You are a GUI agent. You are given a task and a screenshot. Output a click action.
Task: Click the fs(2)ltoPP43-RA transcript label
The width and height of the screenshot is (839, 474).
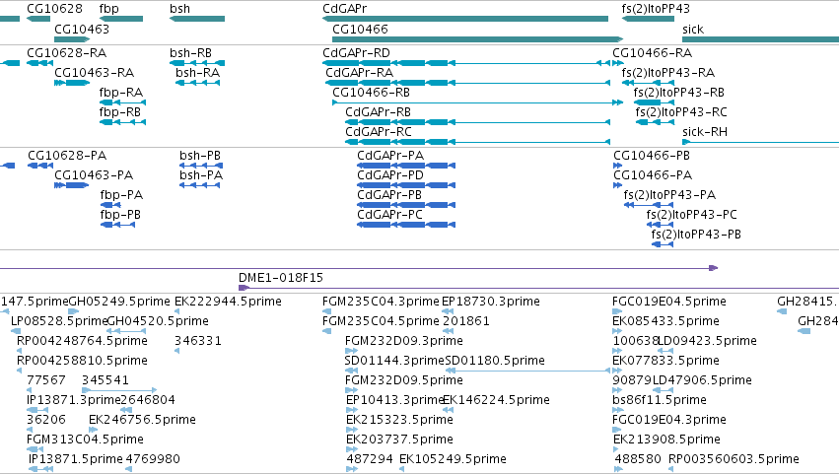point(668,73)
